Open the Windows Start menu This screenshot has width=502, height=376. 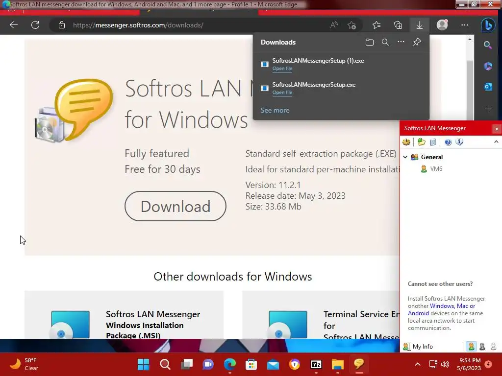pyautogui.click(x=143, y=364)
